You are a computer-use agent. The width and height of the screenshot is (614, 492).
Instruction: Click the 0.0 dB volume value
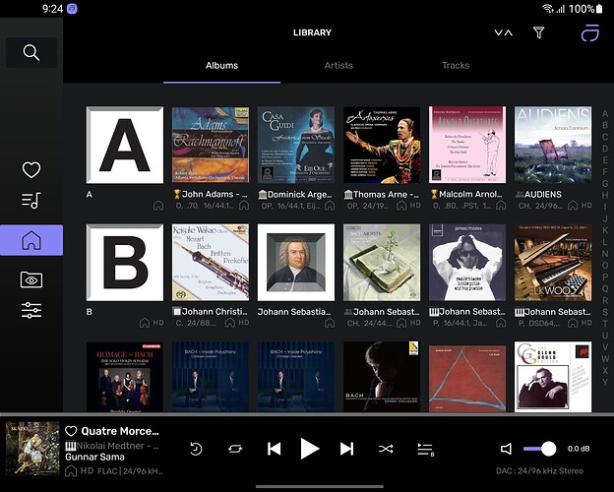tap(579, 449)
